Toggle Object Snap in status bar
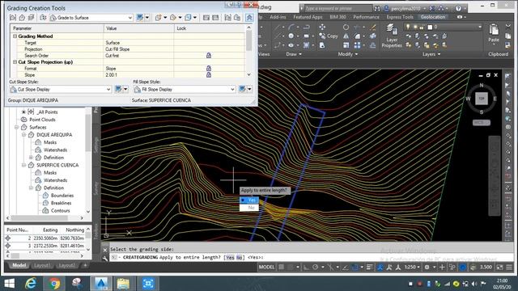The height and width of the screenshot is (291, 518). 355,267
